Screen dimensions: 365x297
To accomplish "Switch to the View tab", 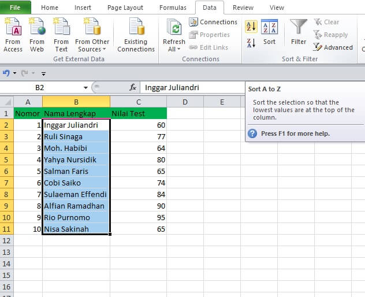I will (x=277, y=8).
